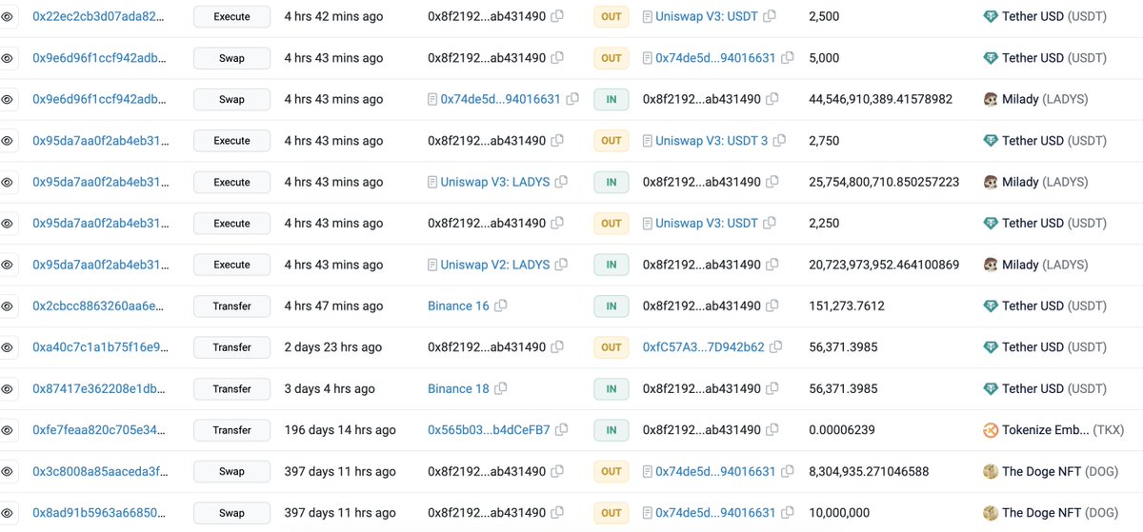Open the Binance 16 address page

pyautogui.click(x=458, y=305)
